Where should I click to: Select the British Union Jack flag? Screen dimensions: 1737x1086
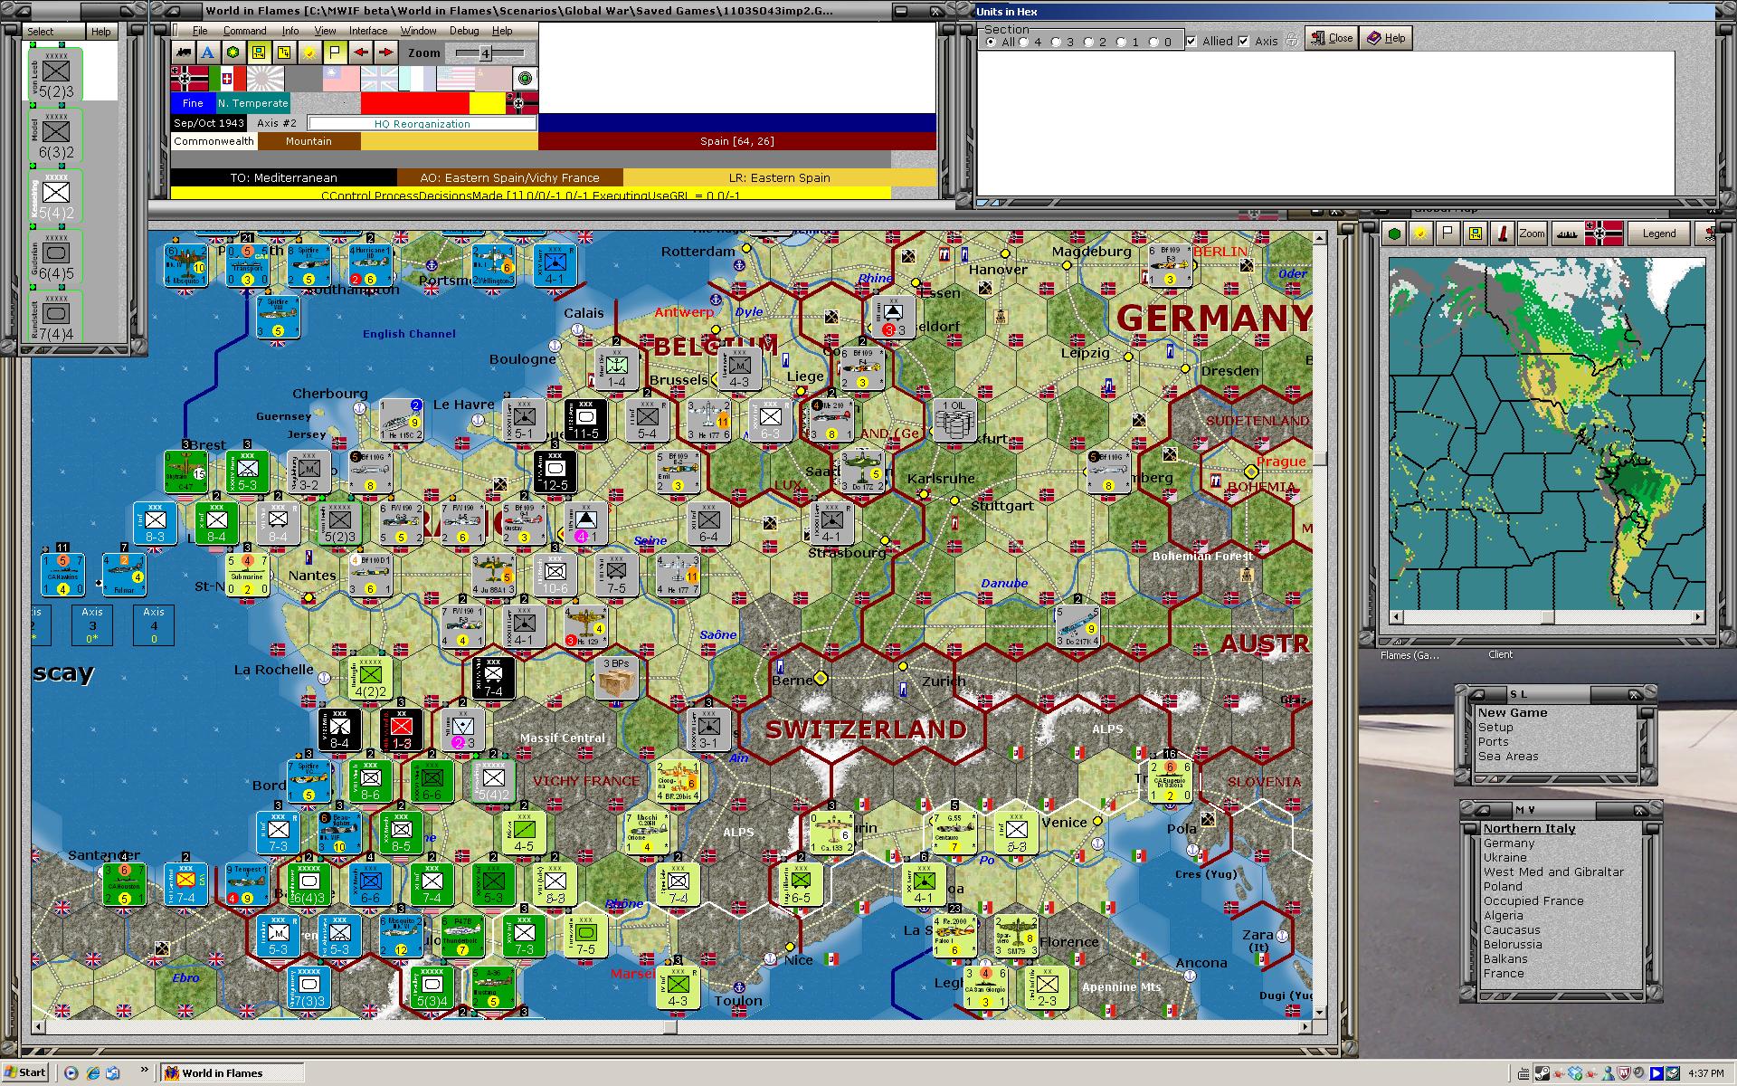tap(379, 79)
